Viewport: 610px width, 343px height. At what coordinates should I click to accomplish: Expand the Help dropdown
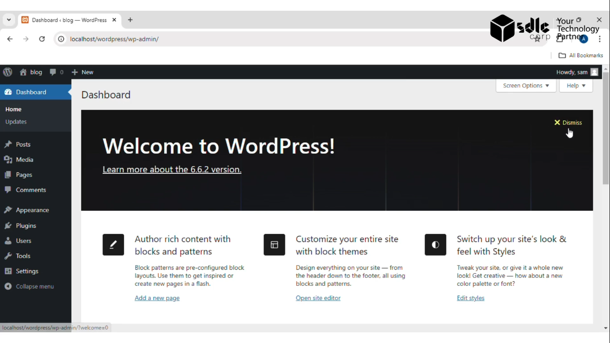[576, 85]
